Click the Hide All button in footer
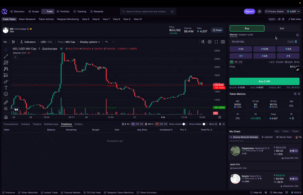303x195 pixels. click(x=256, y=192)
